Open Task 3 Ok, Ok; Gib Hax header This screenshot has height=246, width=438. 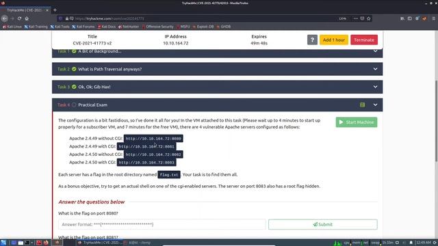coord(217,87)
